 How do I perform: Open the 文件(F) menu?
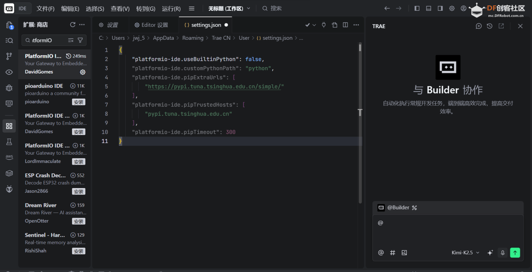tap(45, 7)
